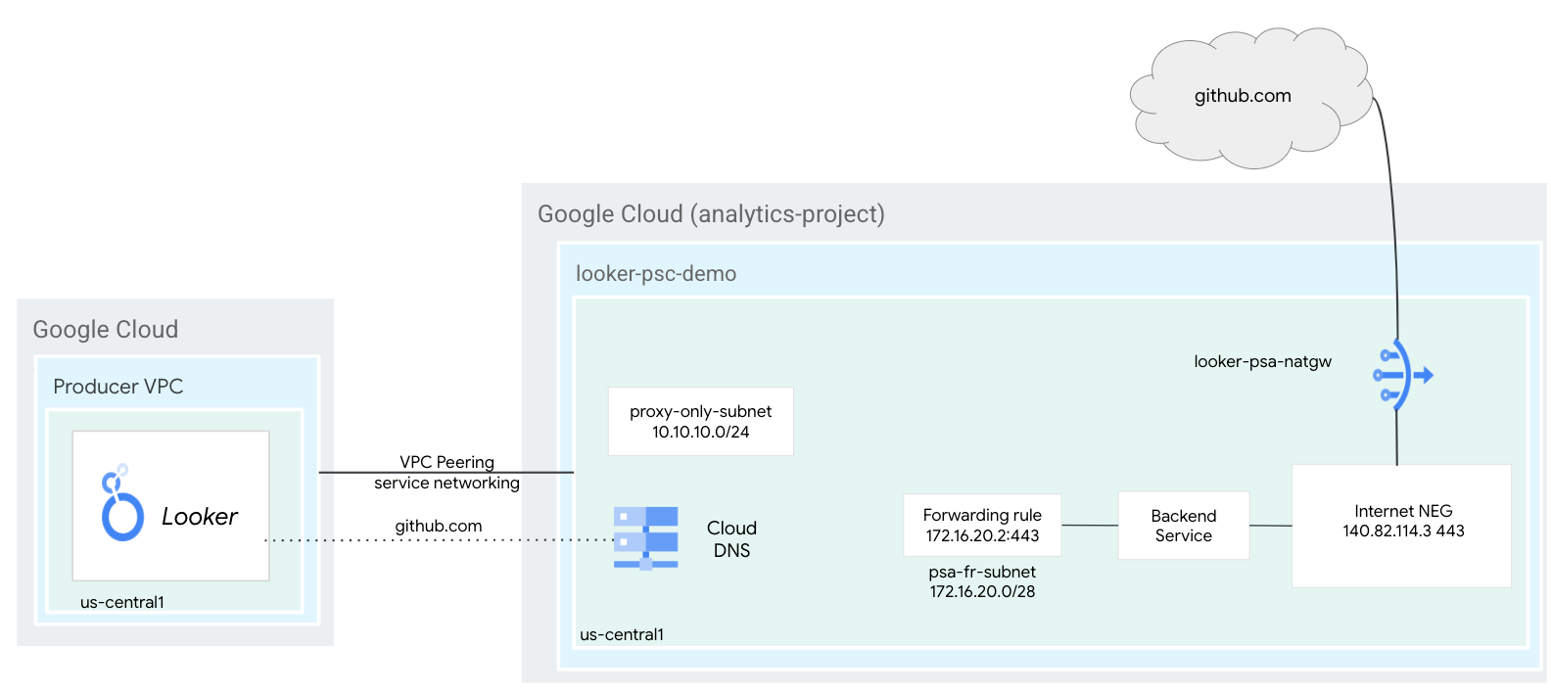
Task: Select the left Google Cloud heading
Action: (x=106, y=330)
